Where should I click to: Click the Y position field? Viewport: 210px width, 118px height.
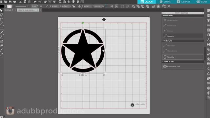point(98,6)
